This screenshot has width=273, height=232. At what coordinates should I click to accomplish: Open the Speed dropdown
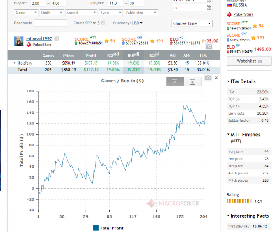81,13
